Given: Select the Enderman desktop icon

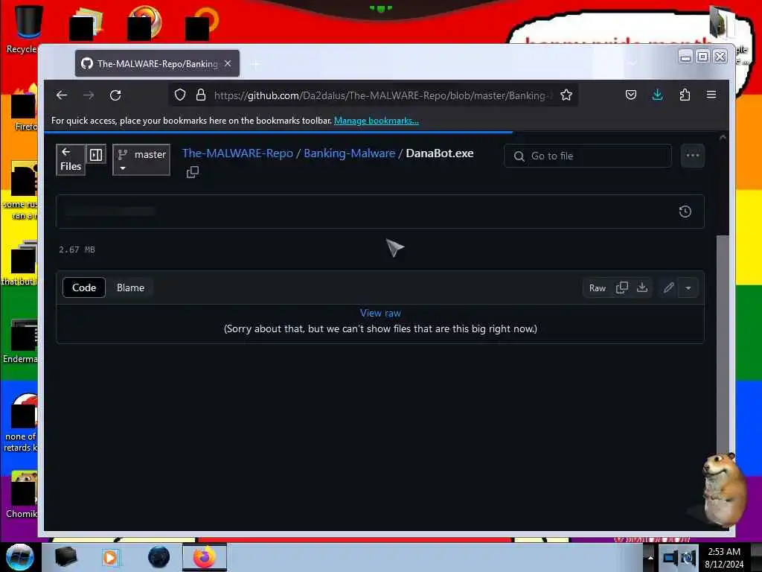Looking at the screenshot, I should tap(20, 341).
